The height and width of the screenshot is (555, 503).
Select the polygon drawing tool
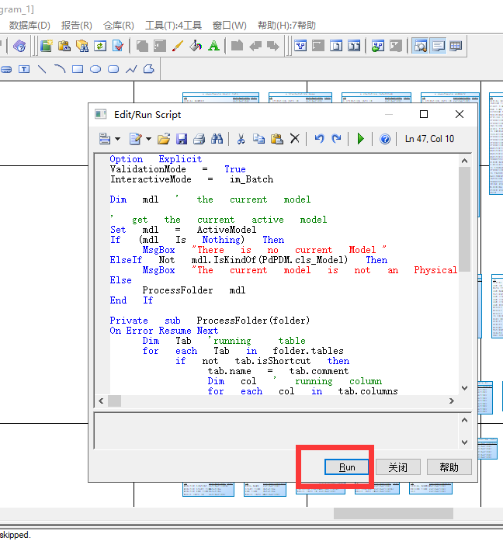pyautogui.click(x=149, y=69)
